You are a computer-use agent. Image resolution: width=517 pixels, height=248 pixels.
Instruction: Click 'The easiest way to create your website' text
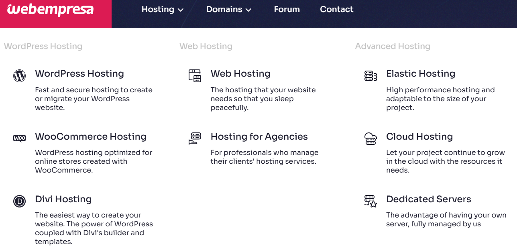[x=94, y=228]
